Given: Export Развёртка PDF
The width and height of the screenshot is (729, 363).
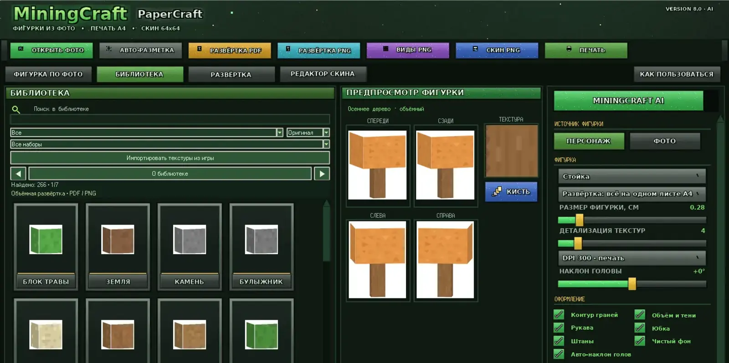Looking at the screenshot, I should (230, 50).
